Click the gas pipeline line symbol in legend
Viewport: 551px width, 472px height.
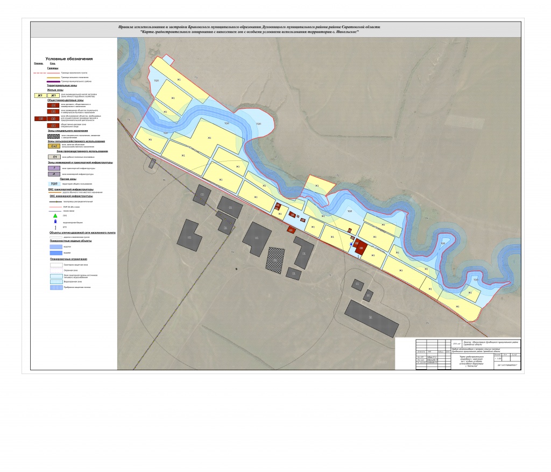55,202
